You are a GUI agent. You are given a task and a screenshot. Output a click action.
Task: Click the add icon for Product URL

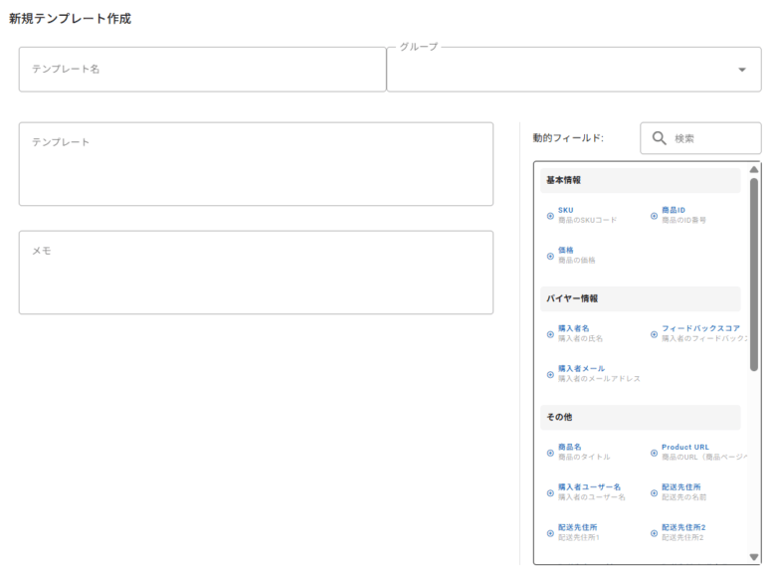(x=654, y=453)
